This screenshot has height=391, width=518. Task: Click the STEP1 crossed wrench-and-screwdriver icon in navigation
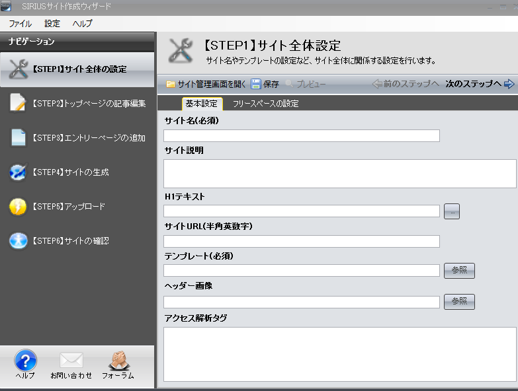click(19, 69)
